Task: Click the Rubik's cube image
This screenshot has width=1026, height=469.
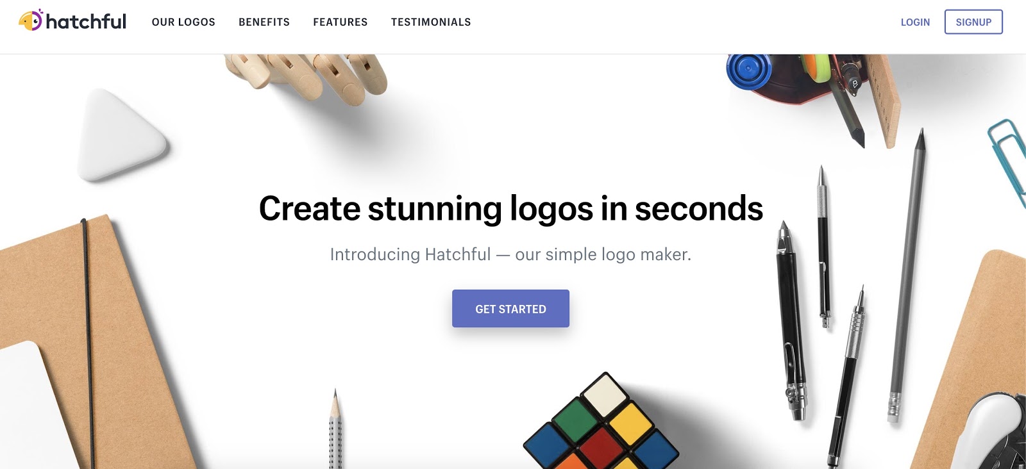Action: click(x=601, y=423)
